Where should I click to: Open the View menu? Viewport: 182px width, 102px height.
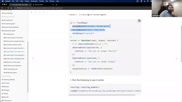pyautogui.click(x=22, y=1)
